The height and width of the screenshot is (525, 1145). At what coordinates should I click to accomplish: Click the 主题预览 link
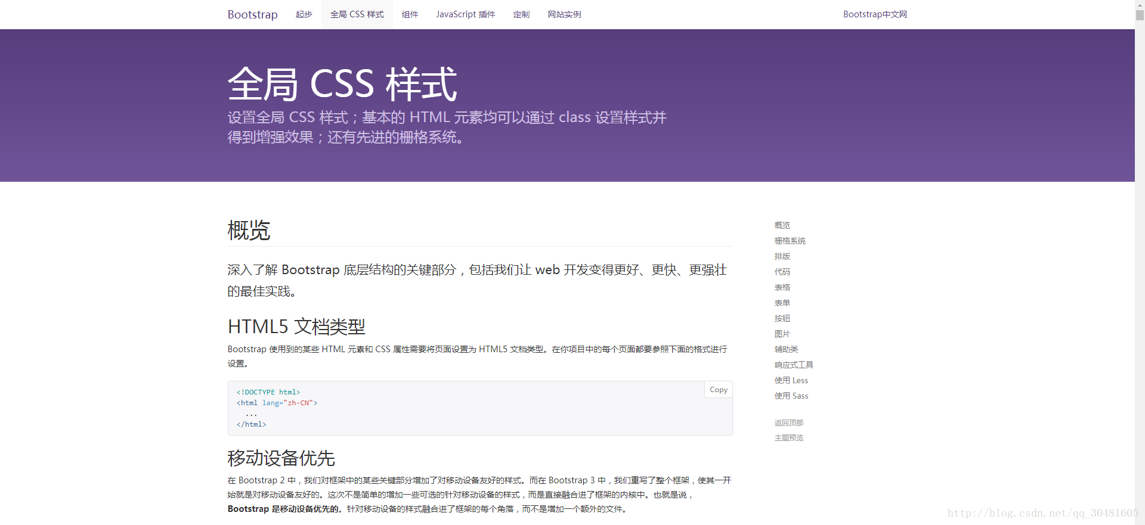pyautogui.click(x=789, y=437)
